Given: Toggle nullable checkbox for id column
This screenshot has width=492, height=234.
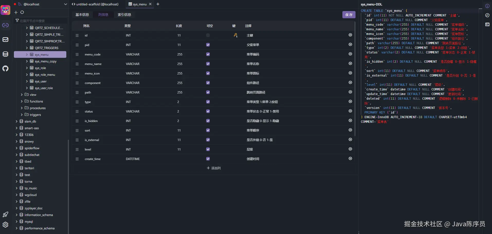Looking at the screenshot, I should pyautogui.click(x=208, y=35).
